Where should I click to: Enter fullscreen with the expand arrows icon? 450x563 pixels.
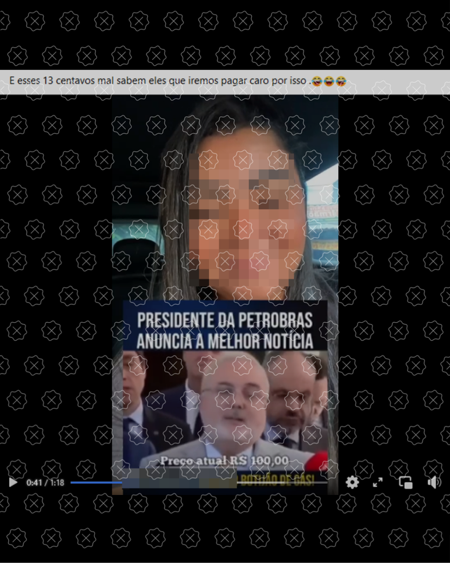(x=378, y=482)
